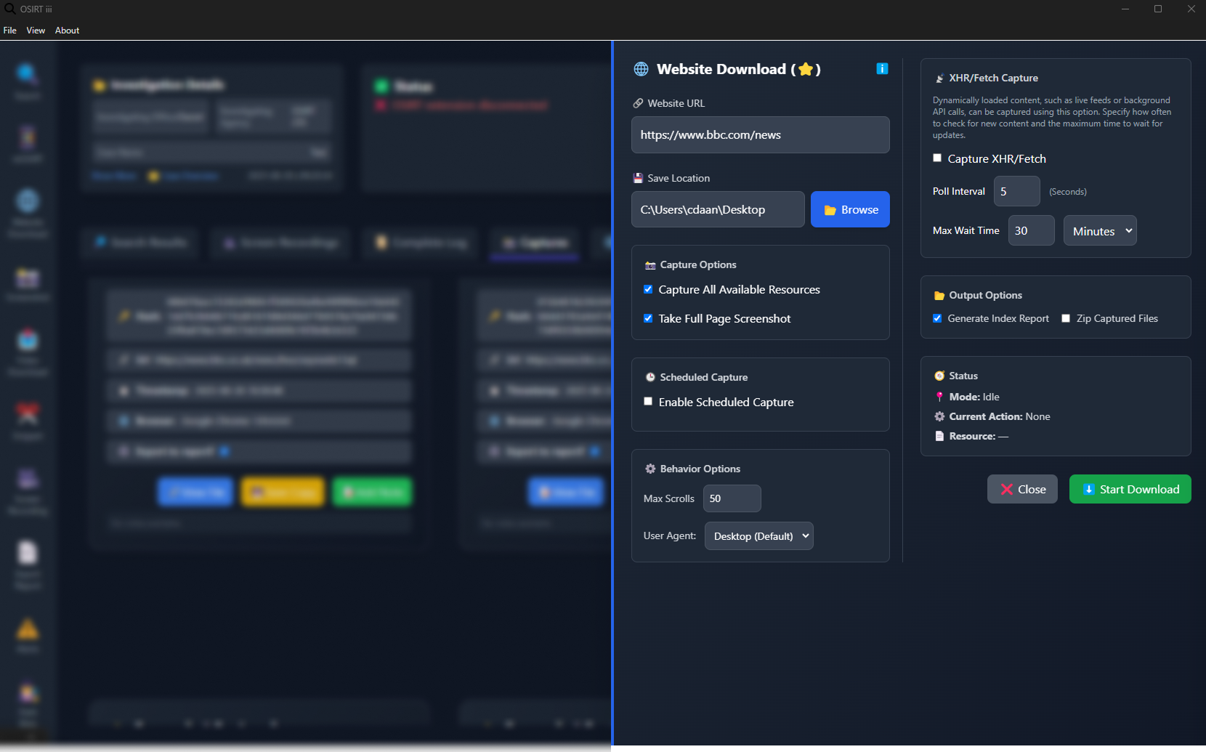Tick the Capture XHR/Fetch checkbox
This screenshot has height=752, width=1206.
pos(937,158)
